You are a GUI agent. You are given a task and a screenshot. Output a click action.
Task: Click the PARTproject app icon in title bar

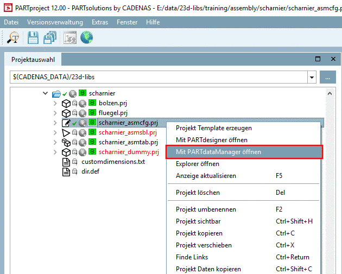click(8, 8)
